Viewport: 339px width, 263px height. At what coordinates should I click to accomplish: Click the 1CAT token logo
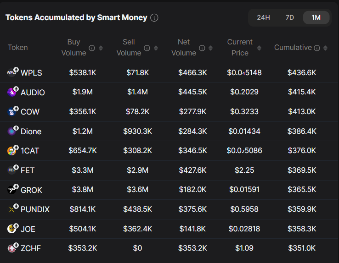tap(12, 150)
